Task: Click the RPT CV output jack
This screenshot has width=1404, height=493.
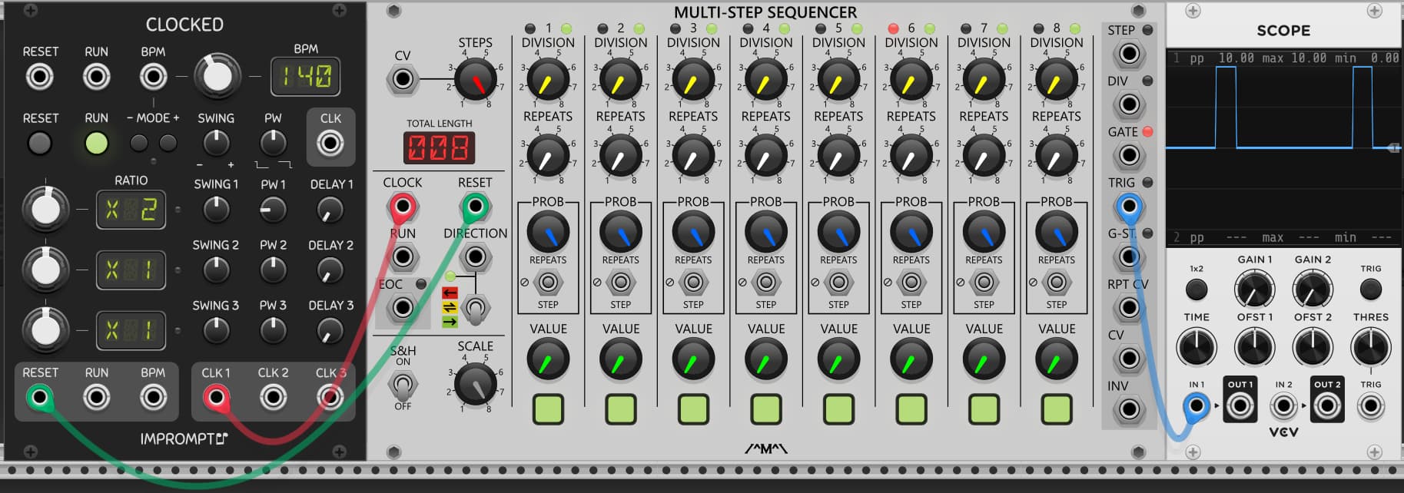Action: 1128,307
